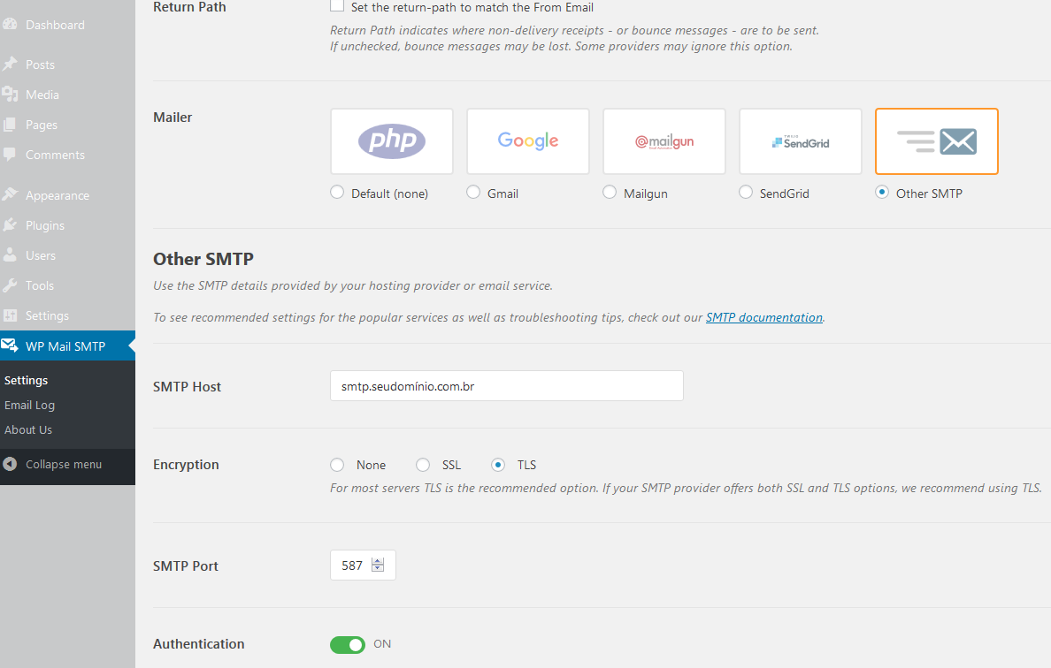Open the SMTP documentation link
The height and width of the screenshot is (668, 1051).
764,317
